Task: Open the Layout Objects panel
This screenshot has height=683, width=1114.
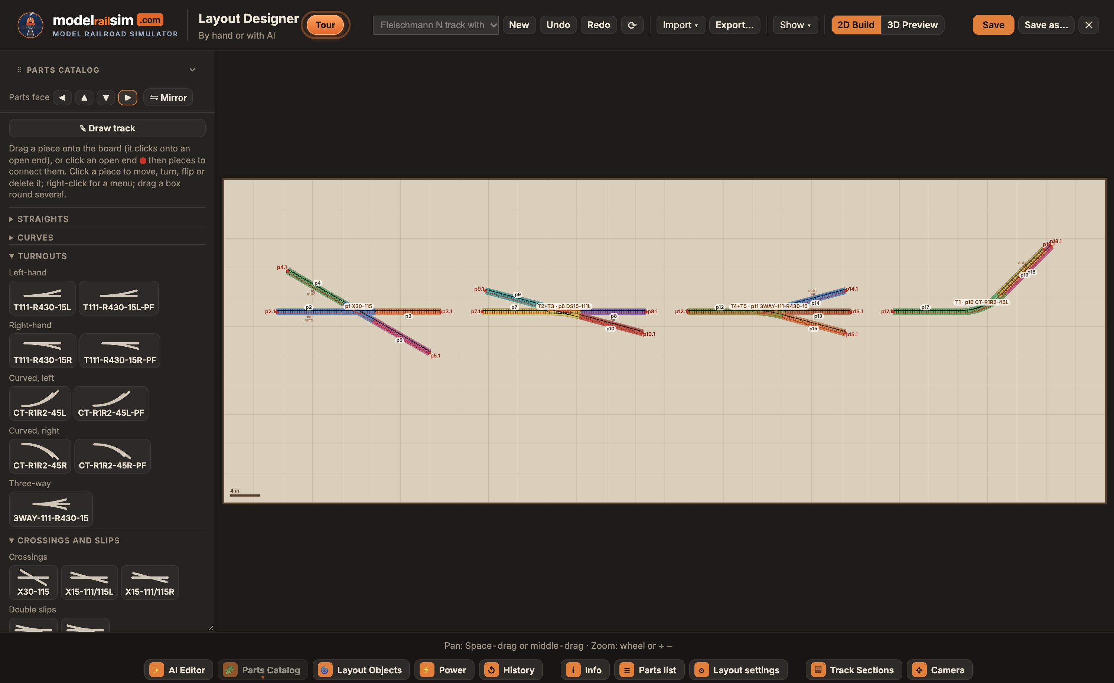Action: point(361,670)
